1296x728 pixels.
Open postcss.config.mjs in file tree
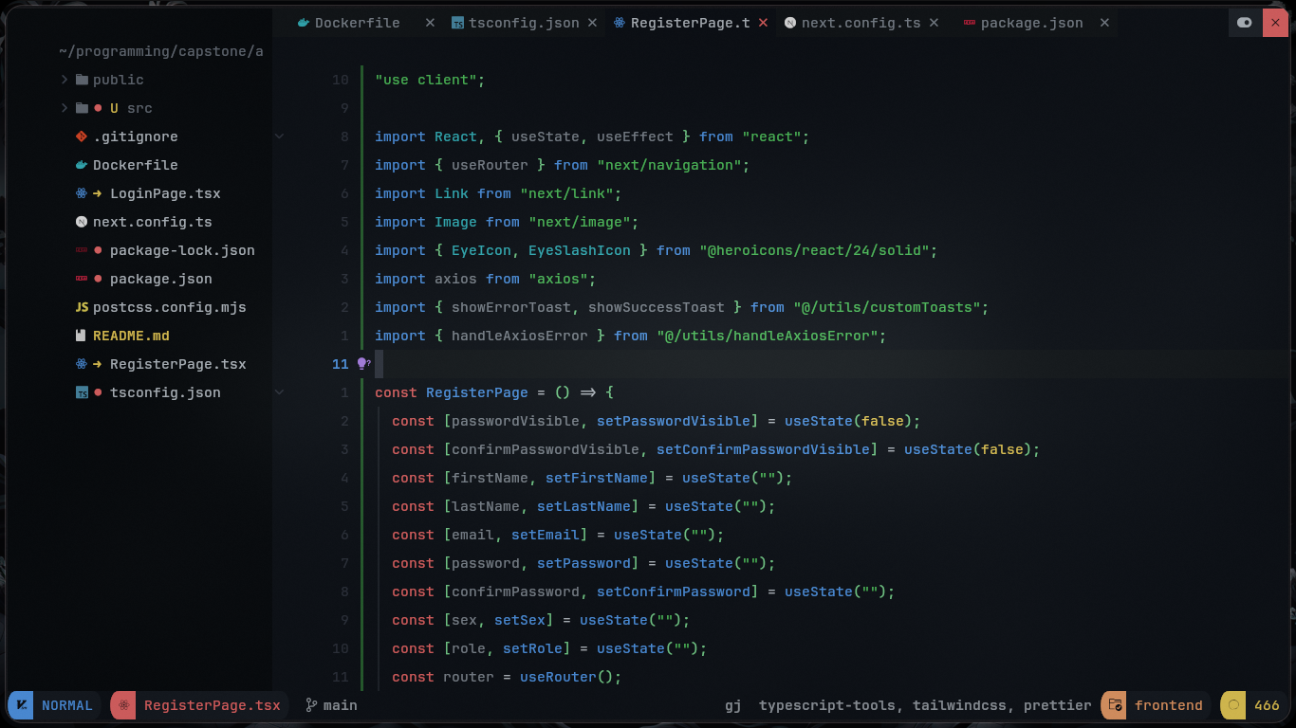tap(170, 307)
